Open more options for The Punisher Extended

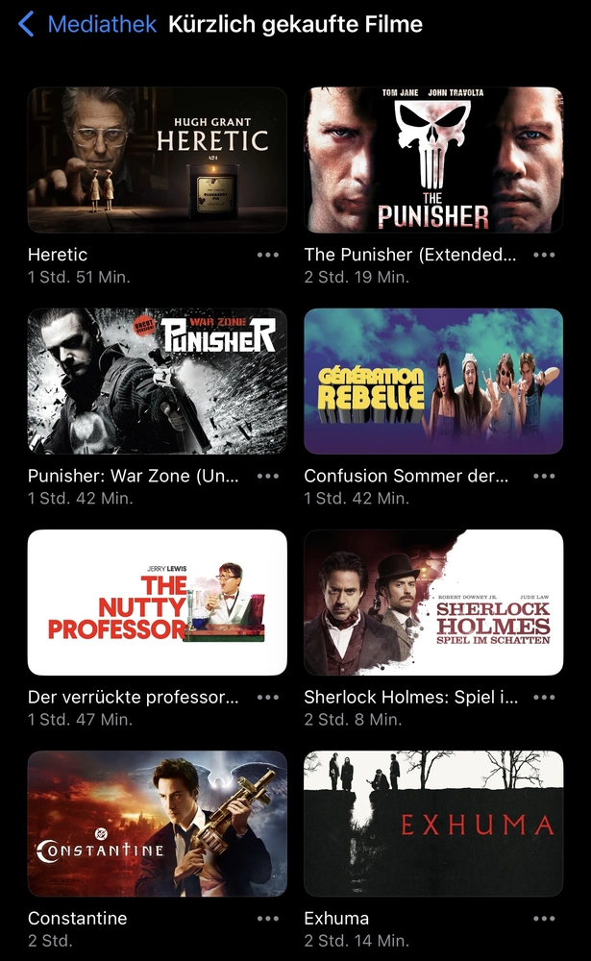pos(544,255)
